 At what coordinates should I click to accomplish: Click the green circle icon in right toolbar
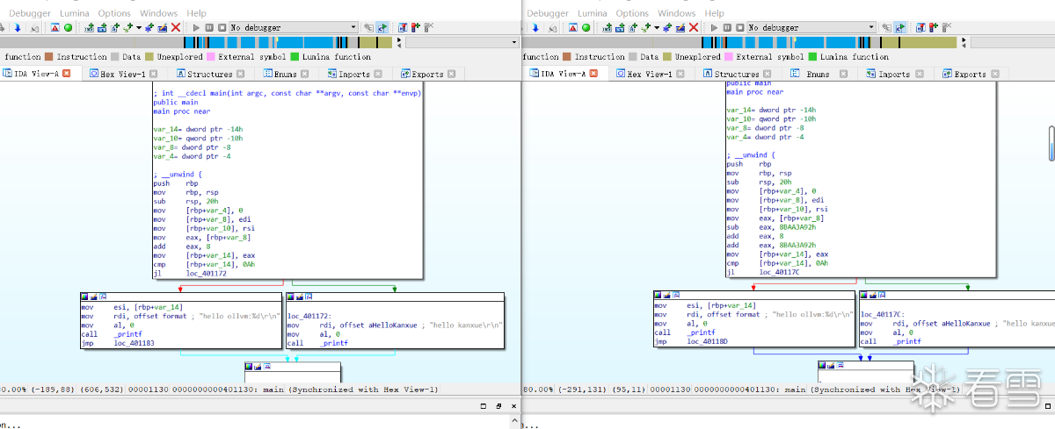(x=586, y=28)
